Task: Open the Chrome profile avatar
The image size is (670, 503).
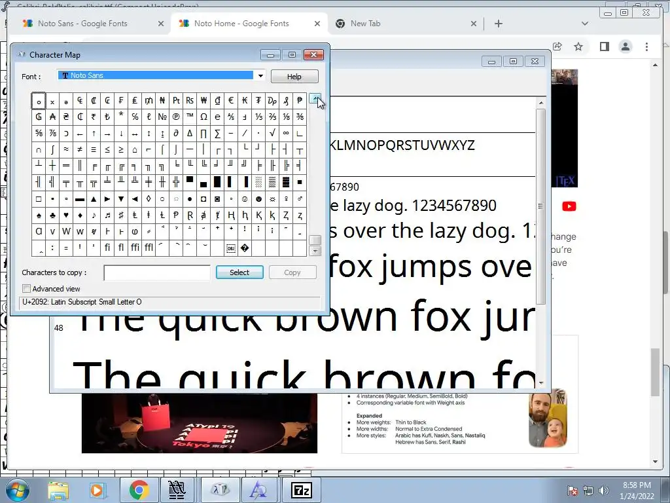Action: pos(625,47)
